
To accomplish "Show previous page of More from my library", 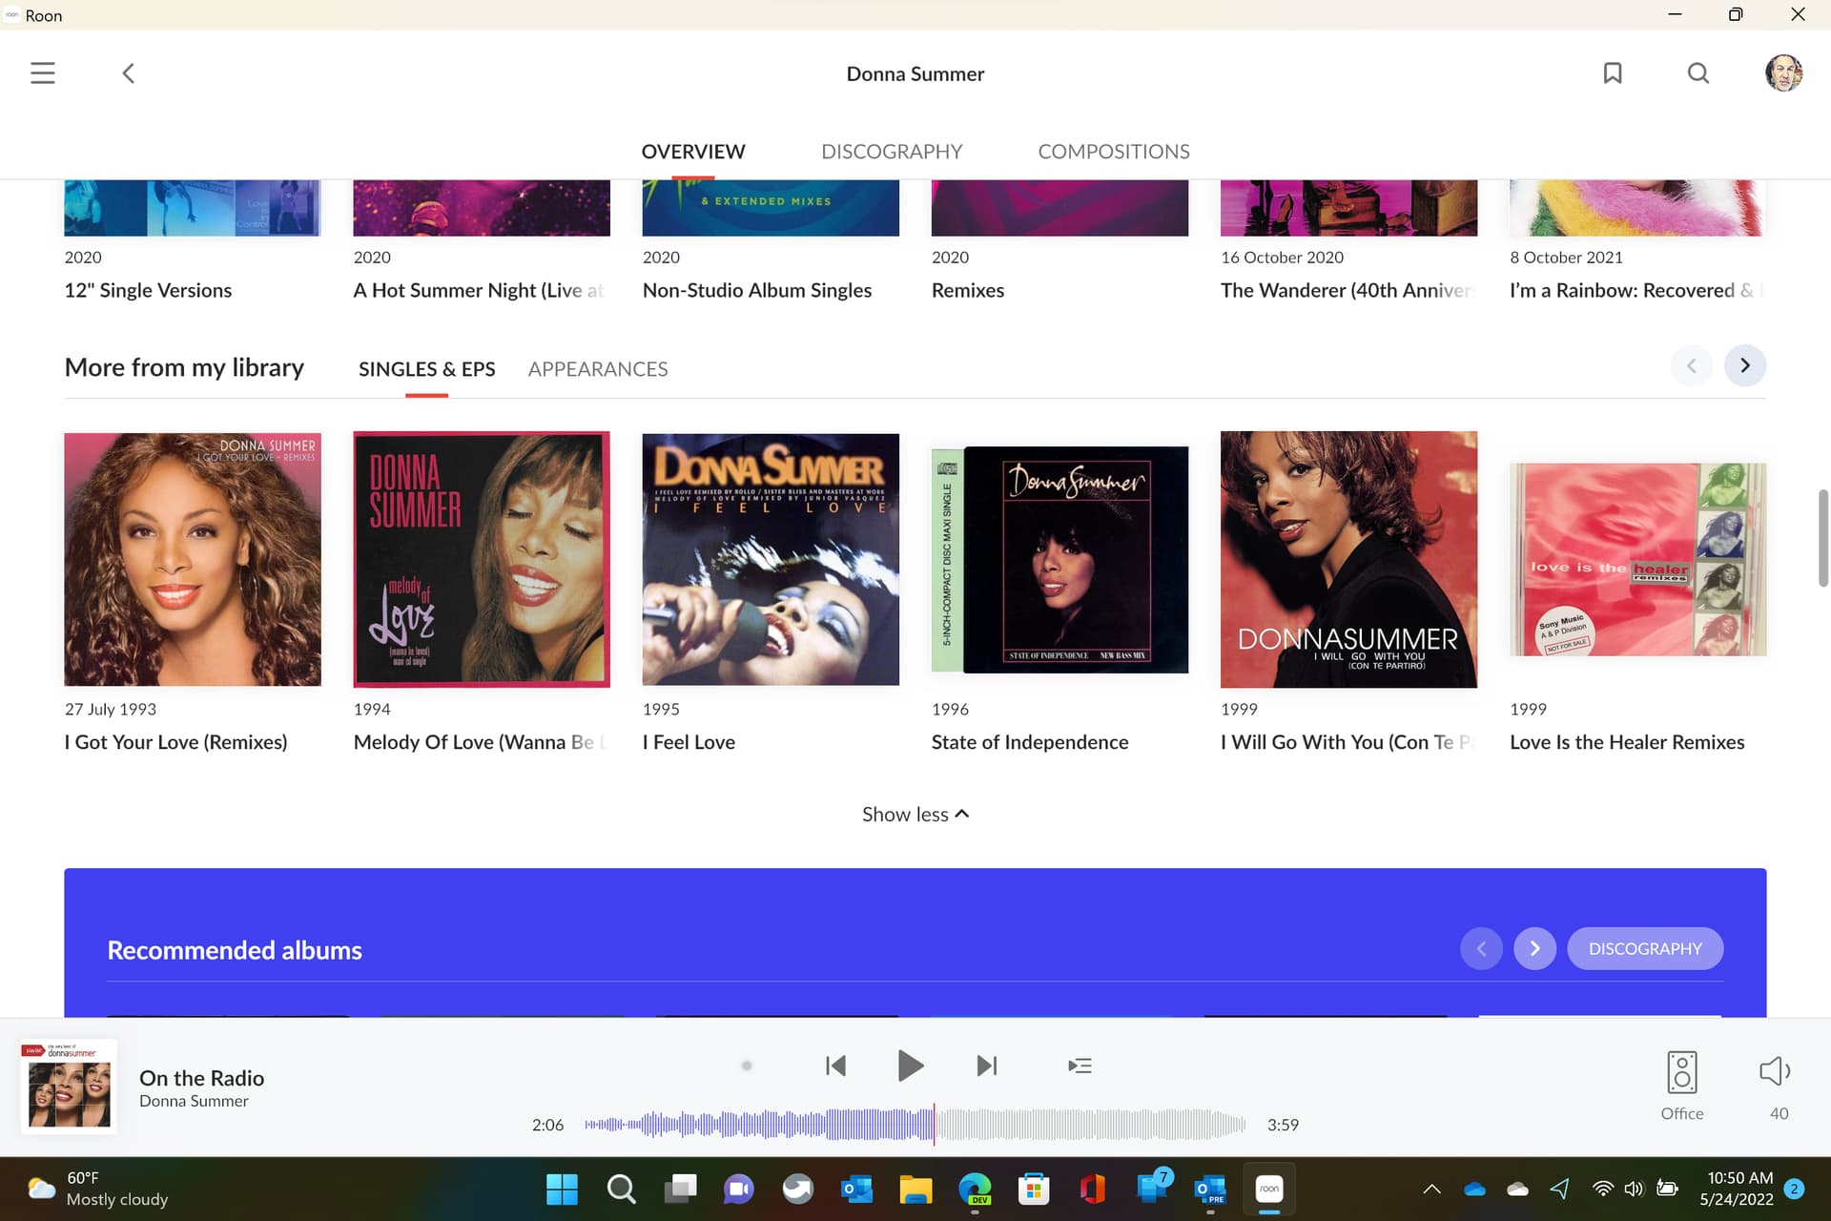I will pyautogui.click(x=1692, y=365).
